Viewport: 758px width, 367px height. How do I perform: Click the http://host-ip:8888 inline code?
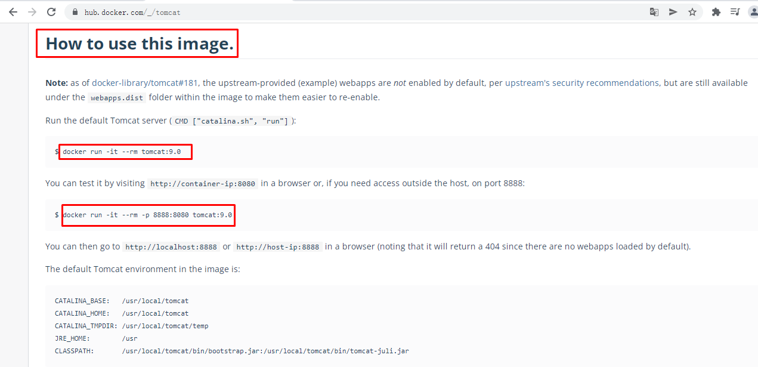(278, 247)
